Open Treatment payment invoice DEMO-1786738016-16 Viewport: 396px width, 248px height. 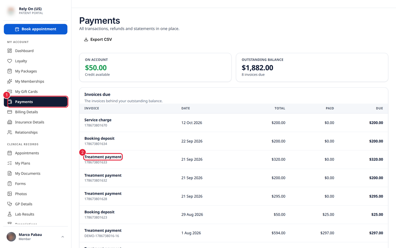pyautogui.click(x=233, y=233)
